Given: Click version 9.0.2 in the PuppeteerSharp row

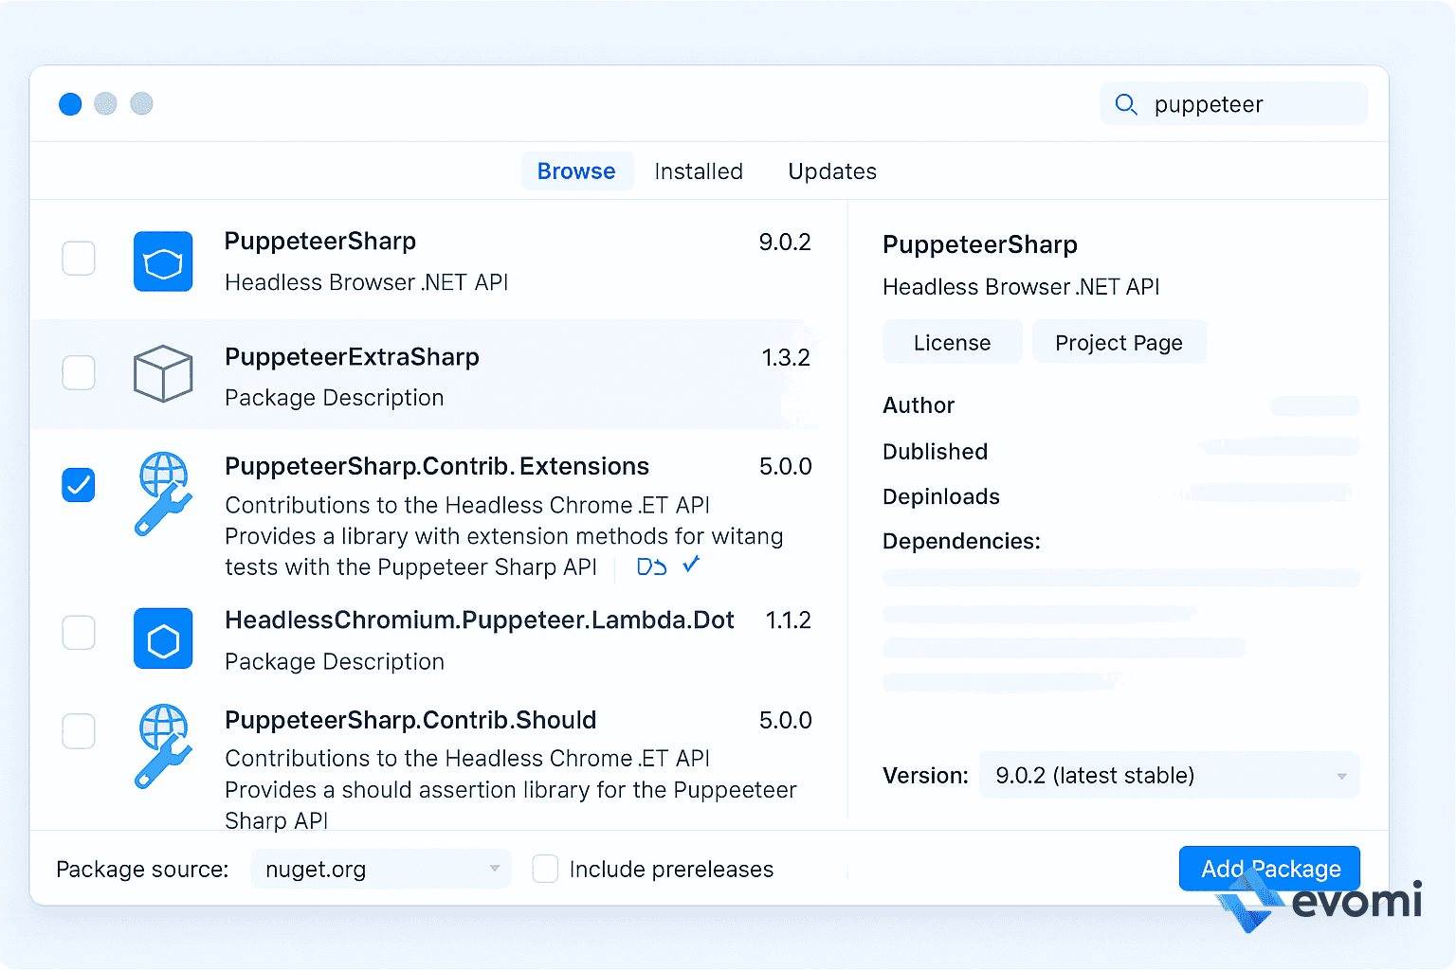Looking at the screenshot, I should 785,242.
